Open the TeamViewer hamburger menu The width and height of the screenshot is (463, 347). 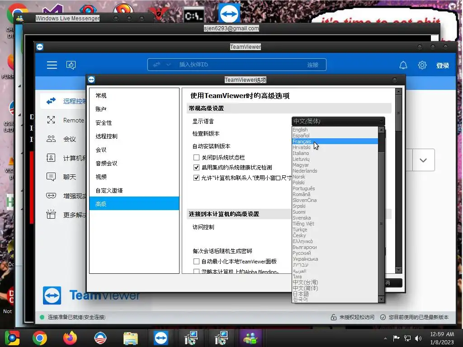(52, 65)
